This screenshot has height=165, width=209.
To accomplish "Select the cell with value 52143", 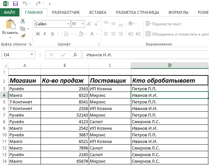I will (x=65, y=115).
